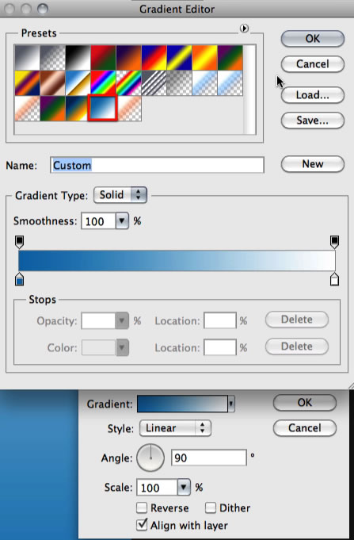Click Cancel in the Gradient Editor
354x540 pixels.
tap(312, 63)
